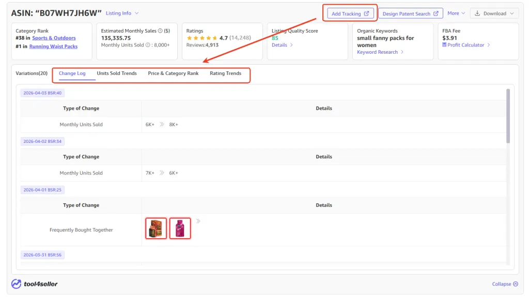Open the Design Patent Search button
Viewport: 529px width, 297px height.
point(410,13)
